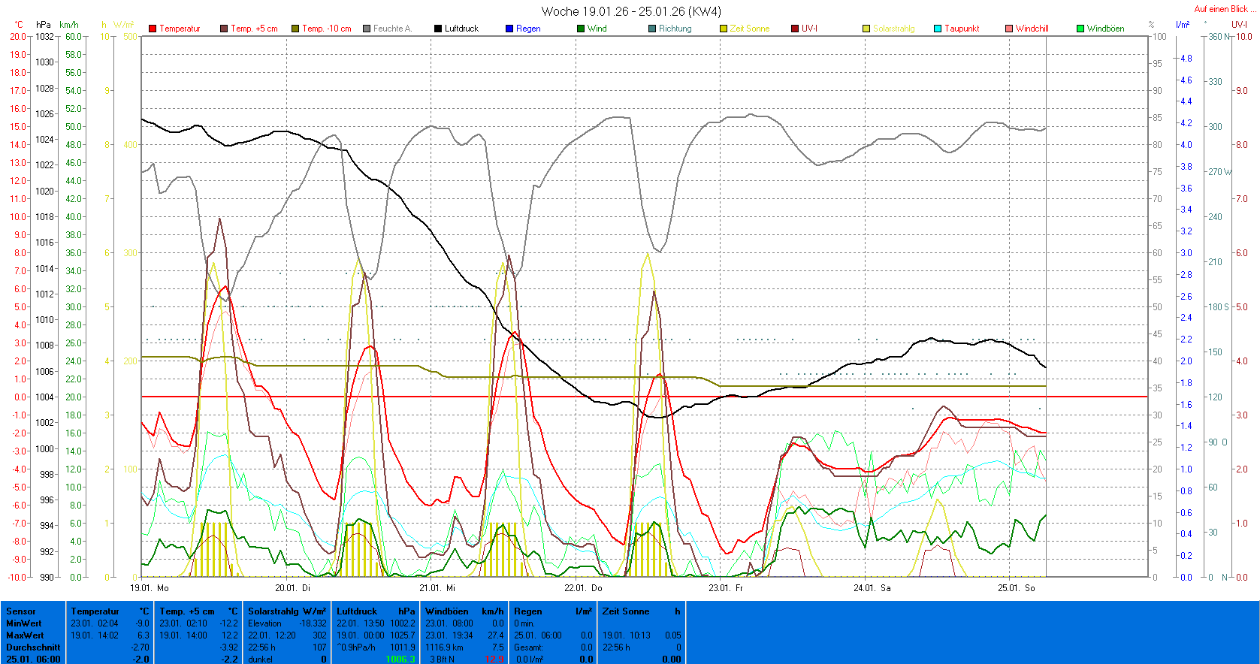Click the black Luftdruck legend icon
Screen dimensions: 1260x664
point(438,29)
